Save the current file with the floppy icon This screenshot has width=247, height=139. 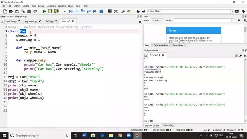[17, 11]
